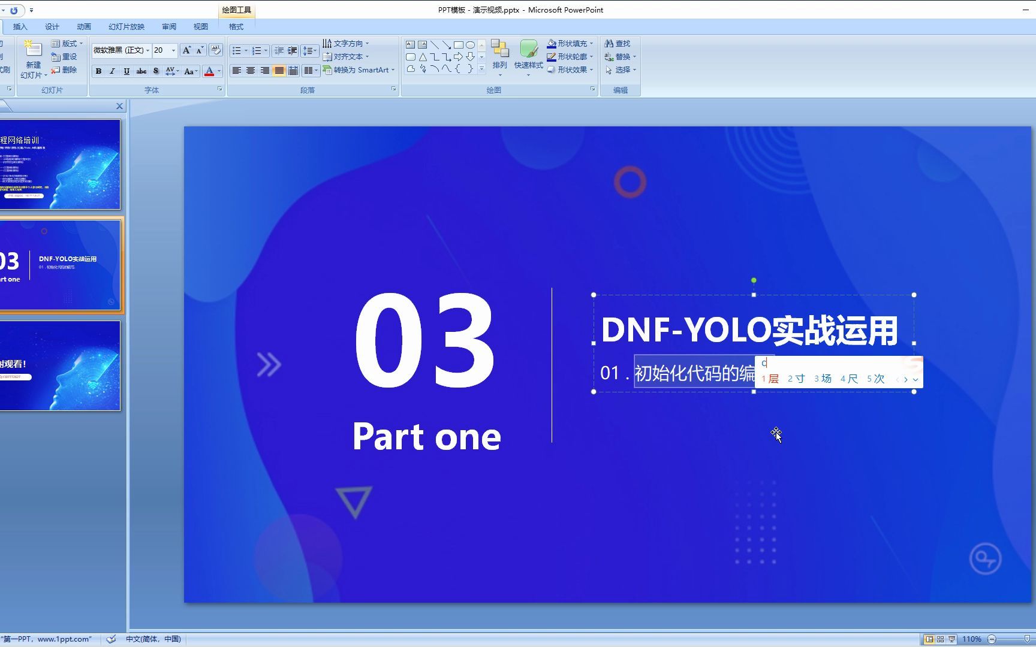1036x647 pixels.
Task: Open the font color dropdown arrow
Action: point(219,71)
